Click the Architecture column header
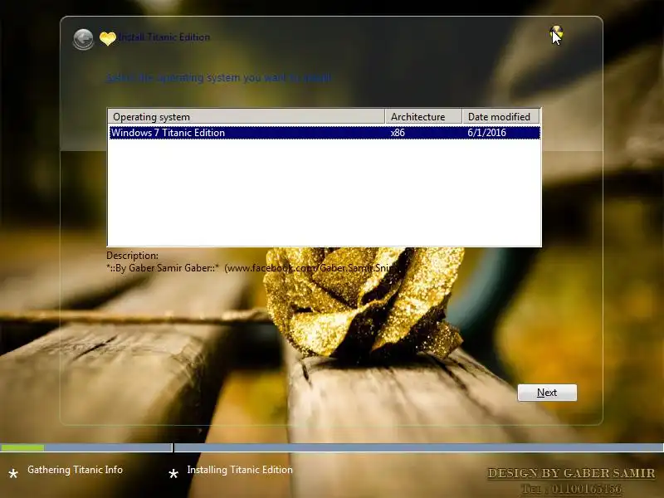Image resolution: width=664 pixels, height=498 pixels. pos(423,116)
